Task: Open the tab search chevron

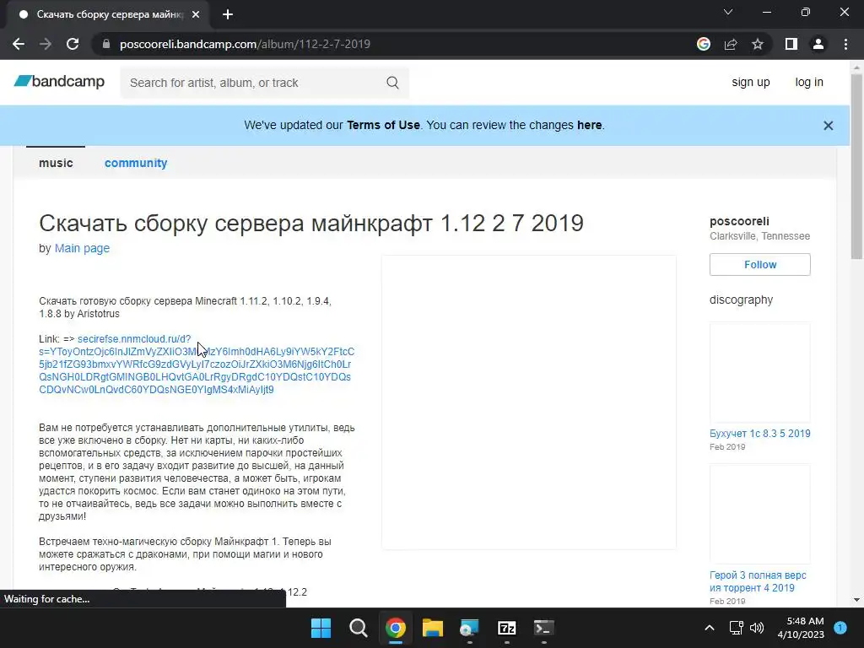Action: click(728, 12)
